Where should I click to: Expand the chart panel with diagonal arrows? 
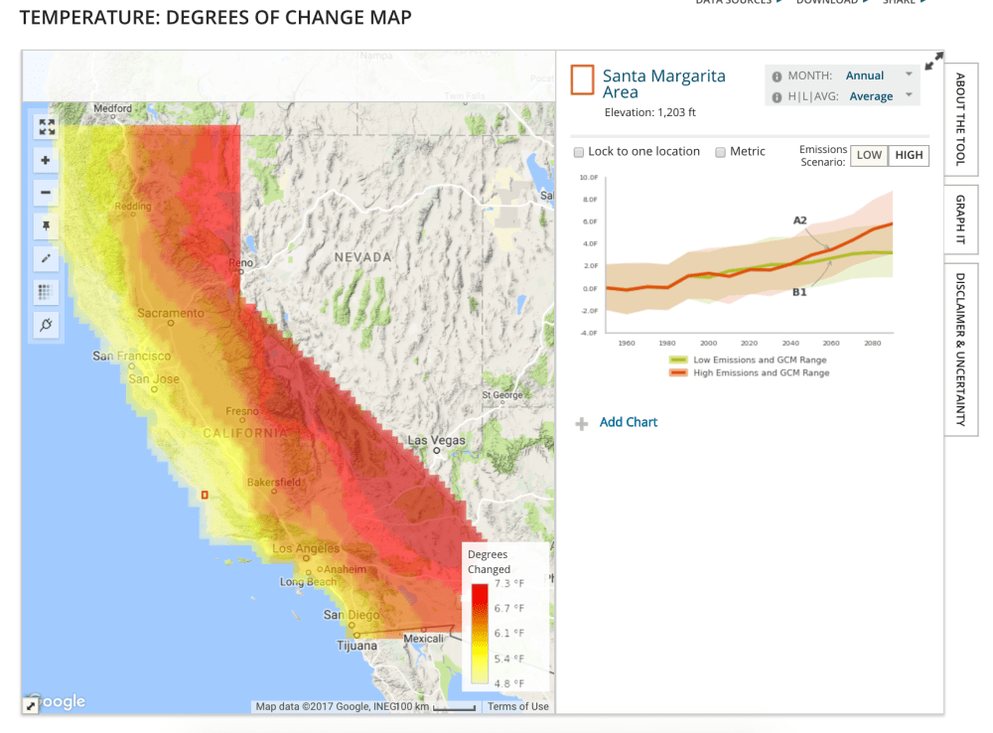(x=932, y=63)
